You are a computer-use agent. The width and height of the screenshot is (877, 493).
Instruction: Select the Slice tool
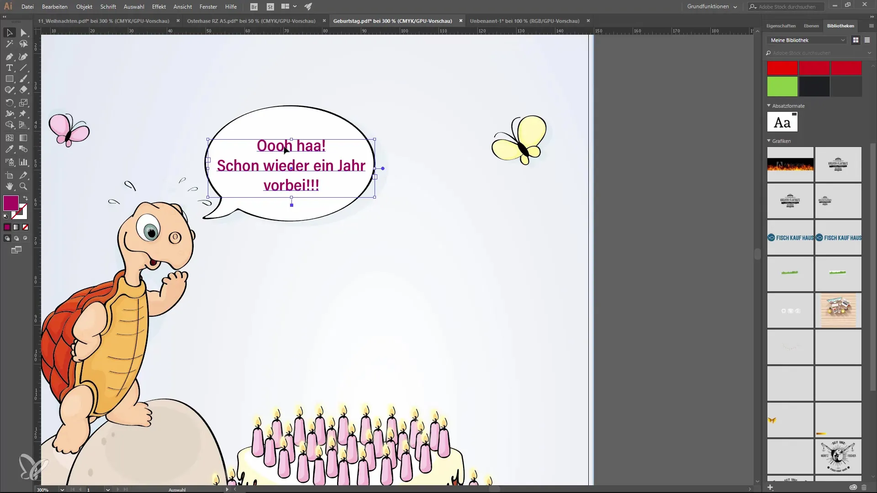(x=24, y=175)
